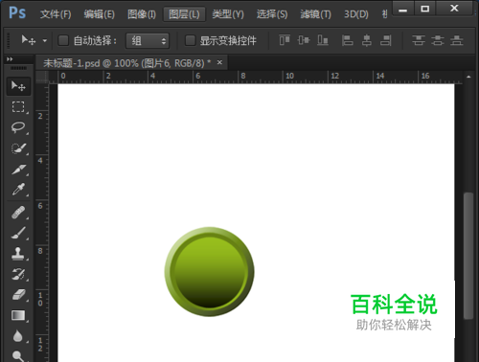Click the scroll up arrow
Screen dimensions: 479x362
(468, 77)
